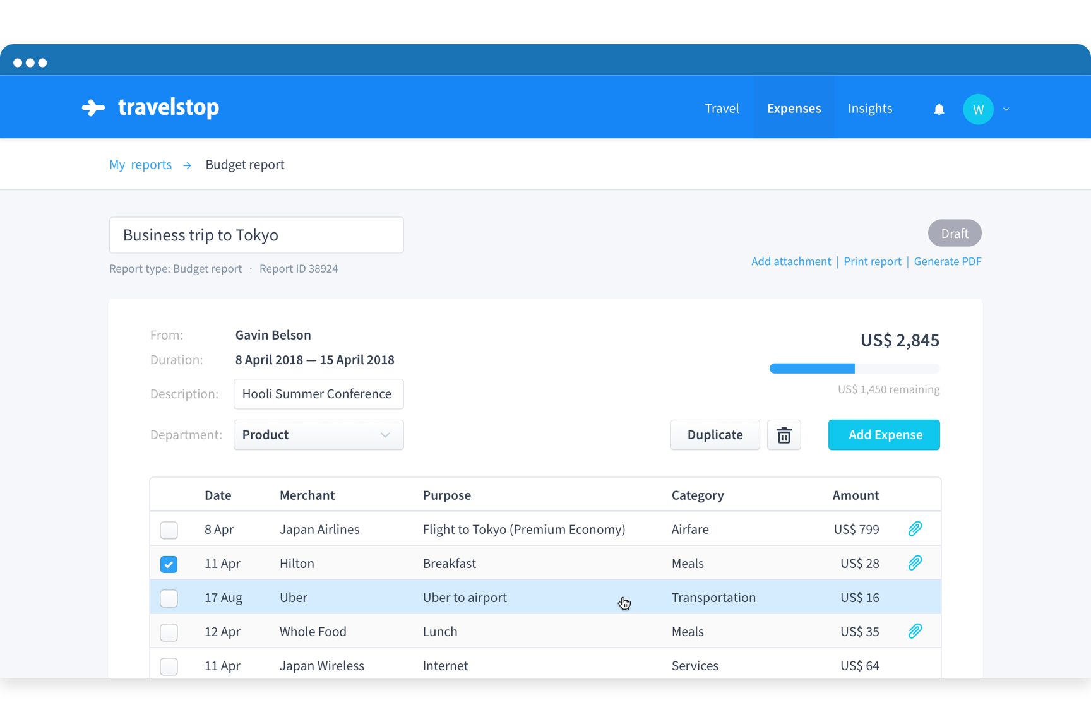
Task: Sort by the Merchant column header
Action: coord(307,495)
